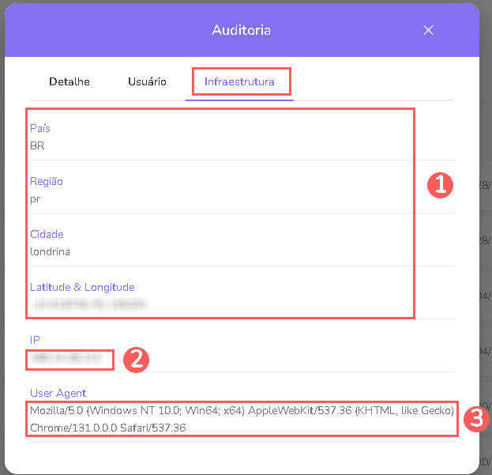The image size is (492, 475).
Task: Click the País field label
Action: pos(40,128)
